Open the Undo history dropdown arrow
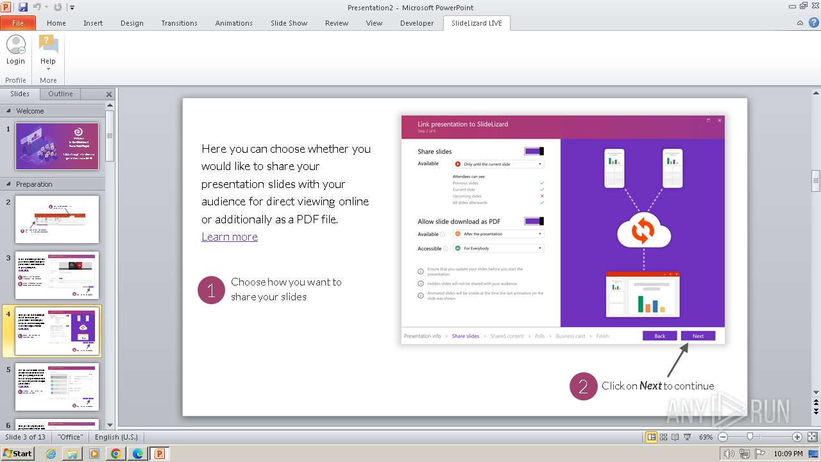Screen dimensions: 821x462 46,8
